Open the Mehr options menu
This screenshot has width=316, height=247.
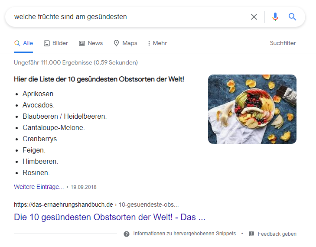point(157,43)
